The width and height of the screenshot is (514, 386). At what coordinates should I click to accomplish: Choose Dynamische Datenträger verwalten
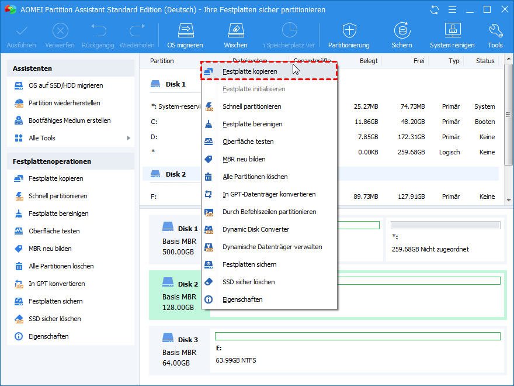(269, 247)
